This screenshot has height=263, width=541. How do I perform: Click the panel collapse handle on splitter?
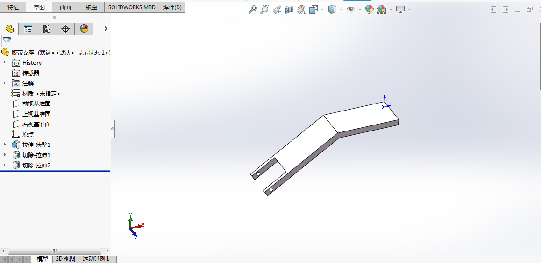[113, 129]
